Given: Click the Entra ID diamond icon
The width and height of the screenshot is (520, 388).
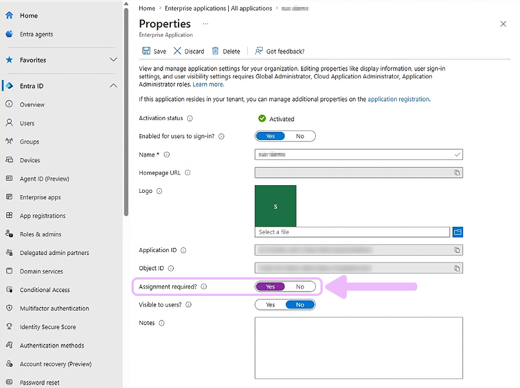Looking at the screenshot, I should (x=9, y=86).
